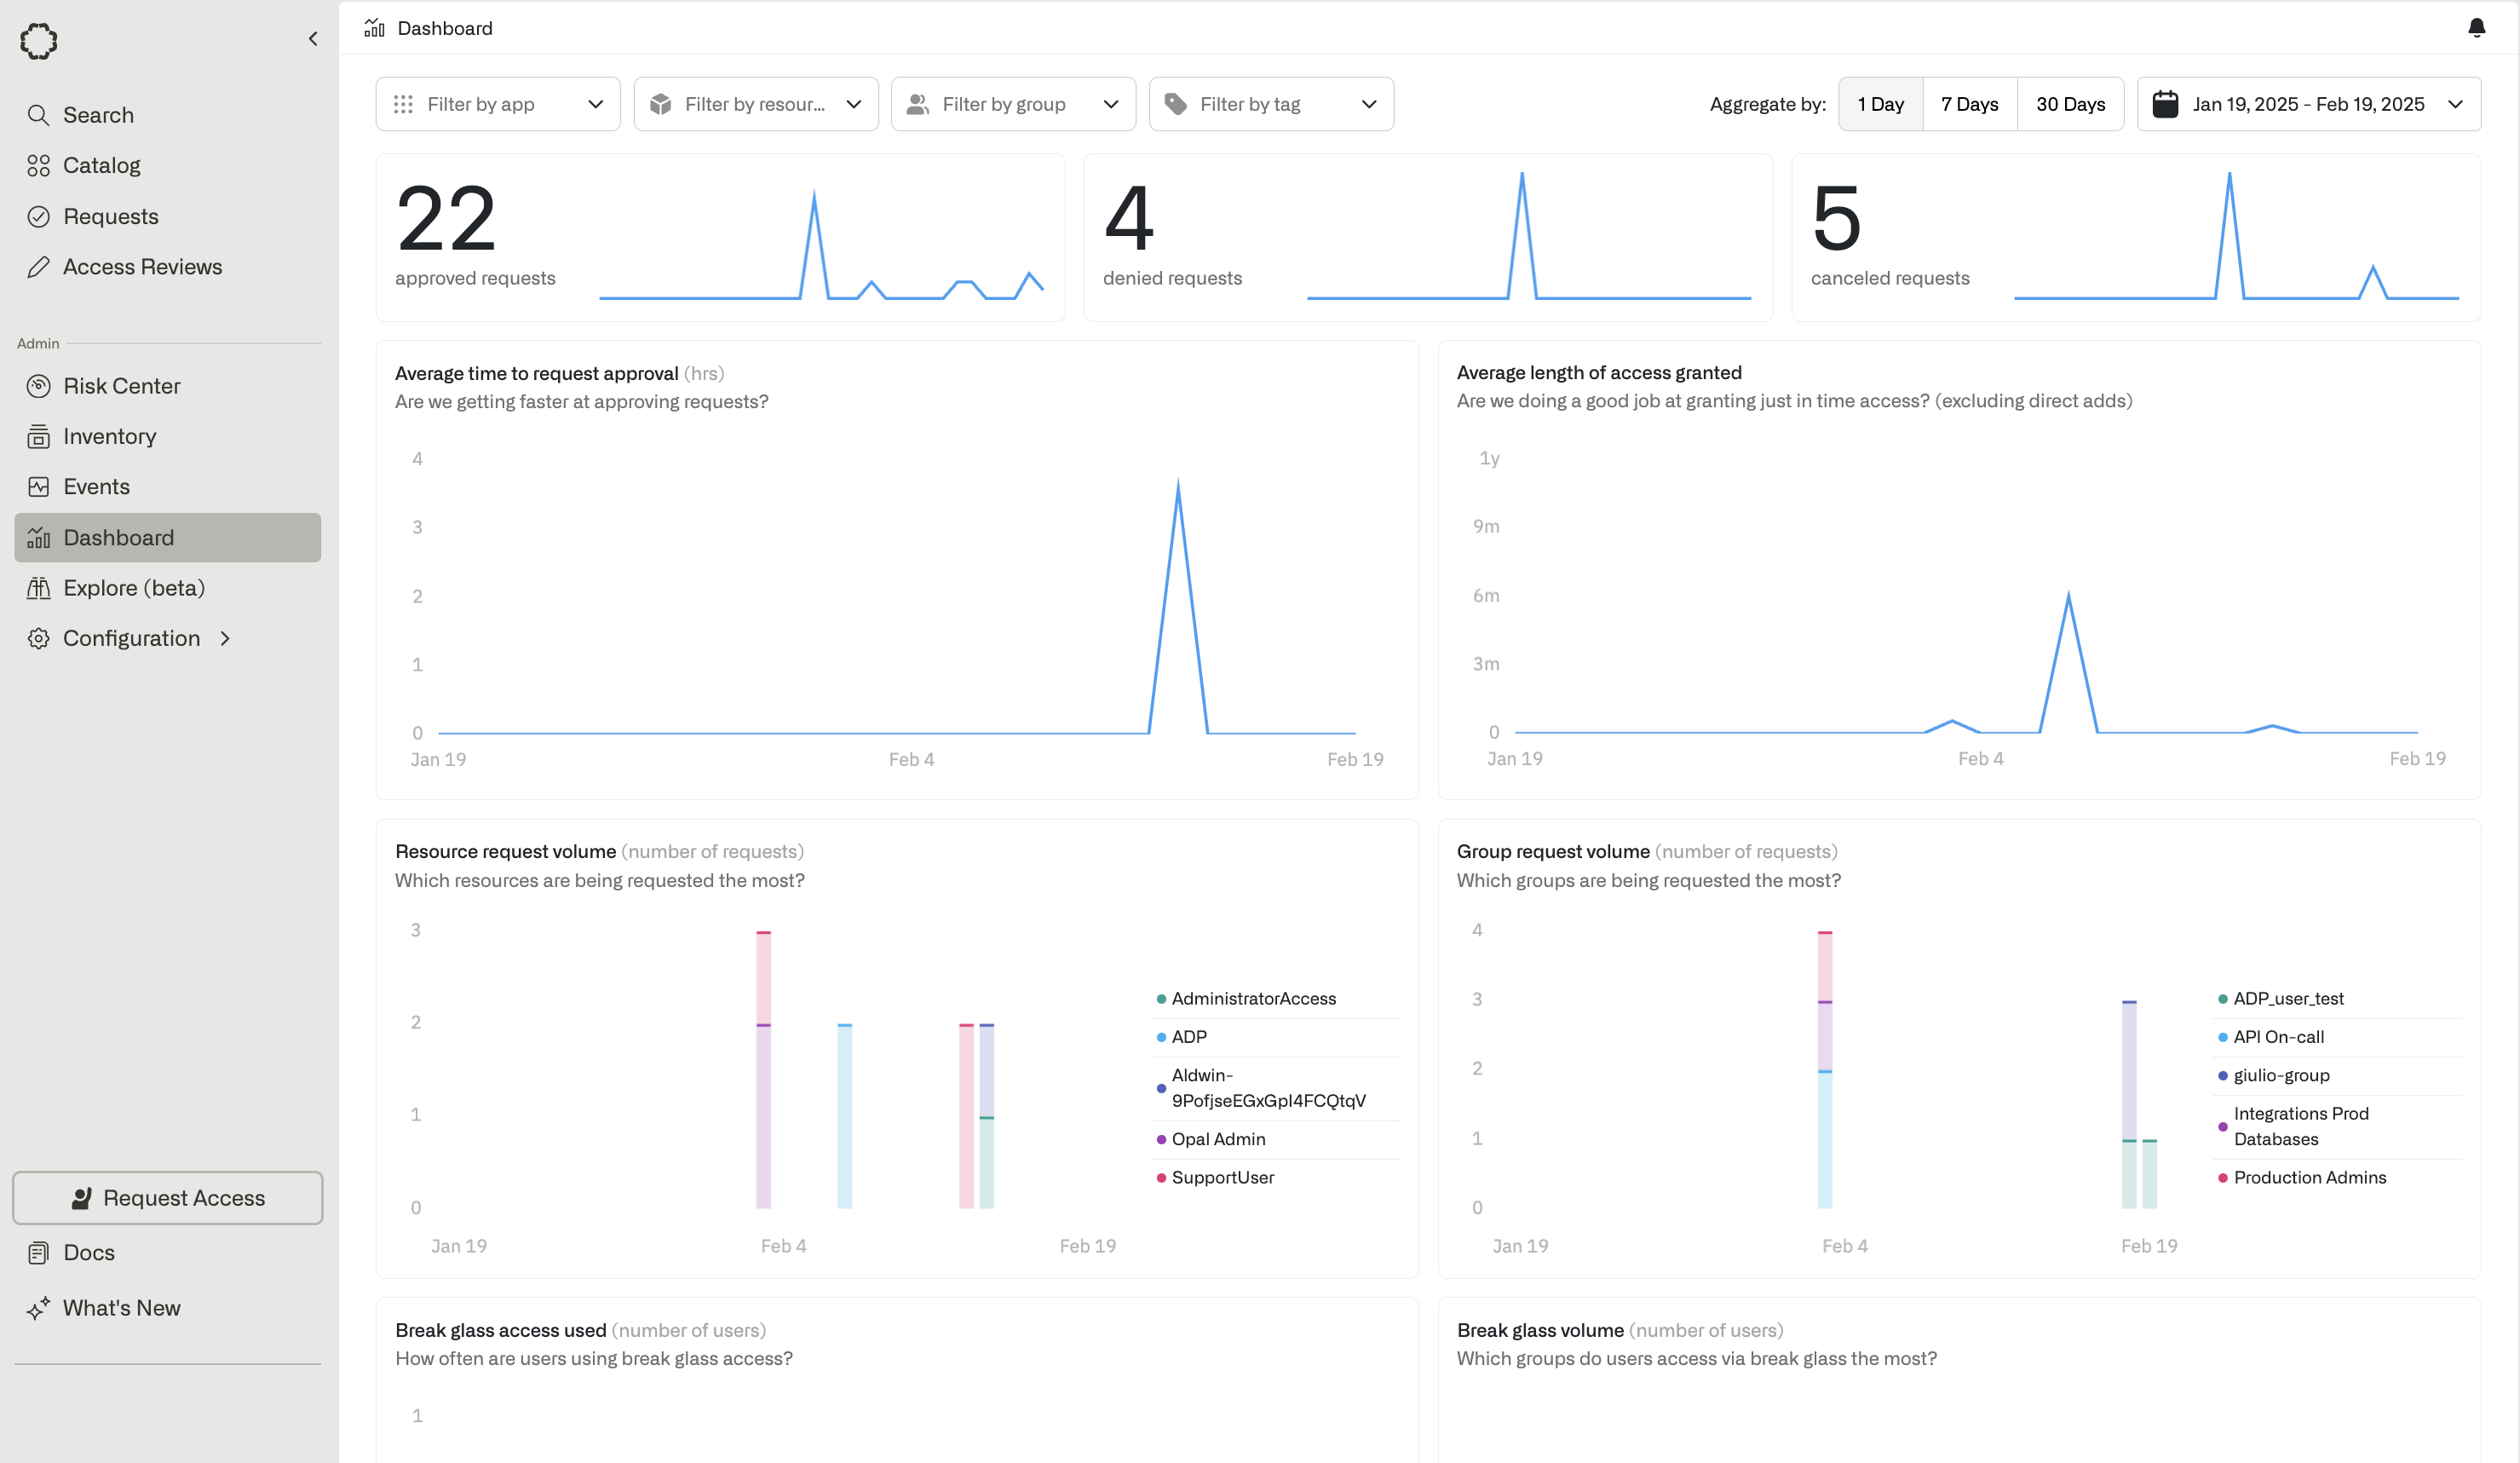The image size is (2520, 1463).
Task: Expand the Configuration menu chevron
Action: pos(225,638)
